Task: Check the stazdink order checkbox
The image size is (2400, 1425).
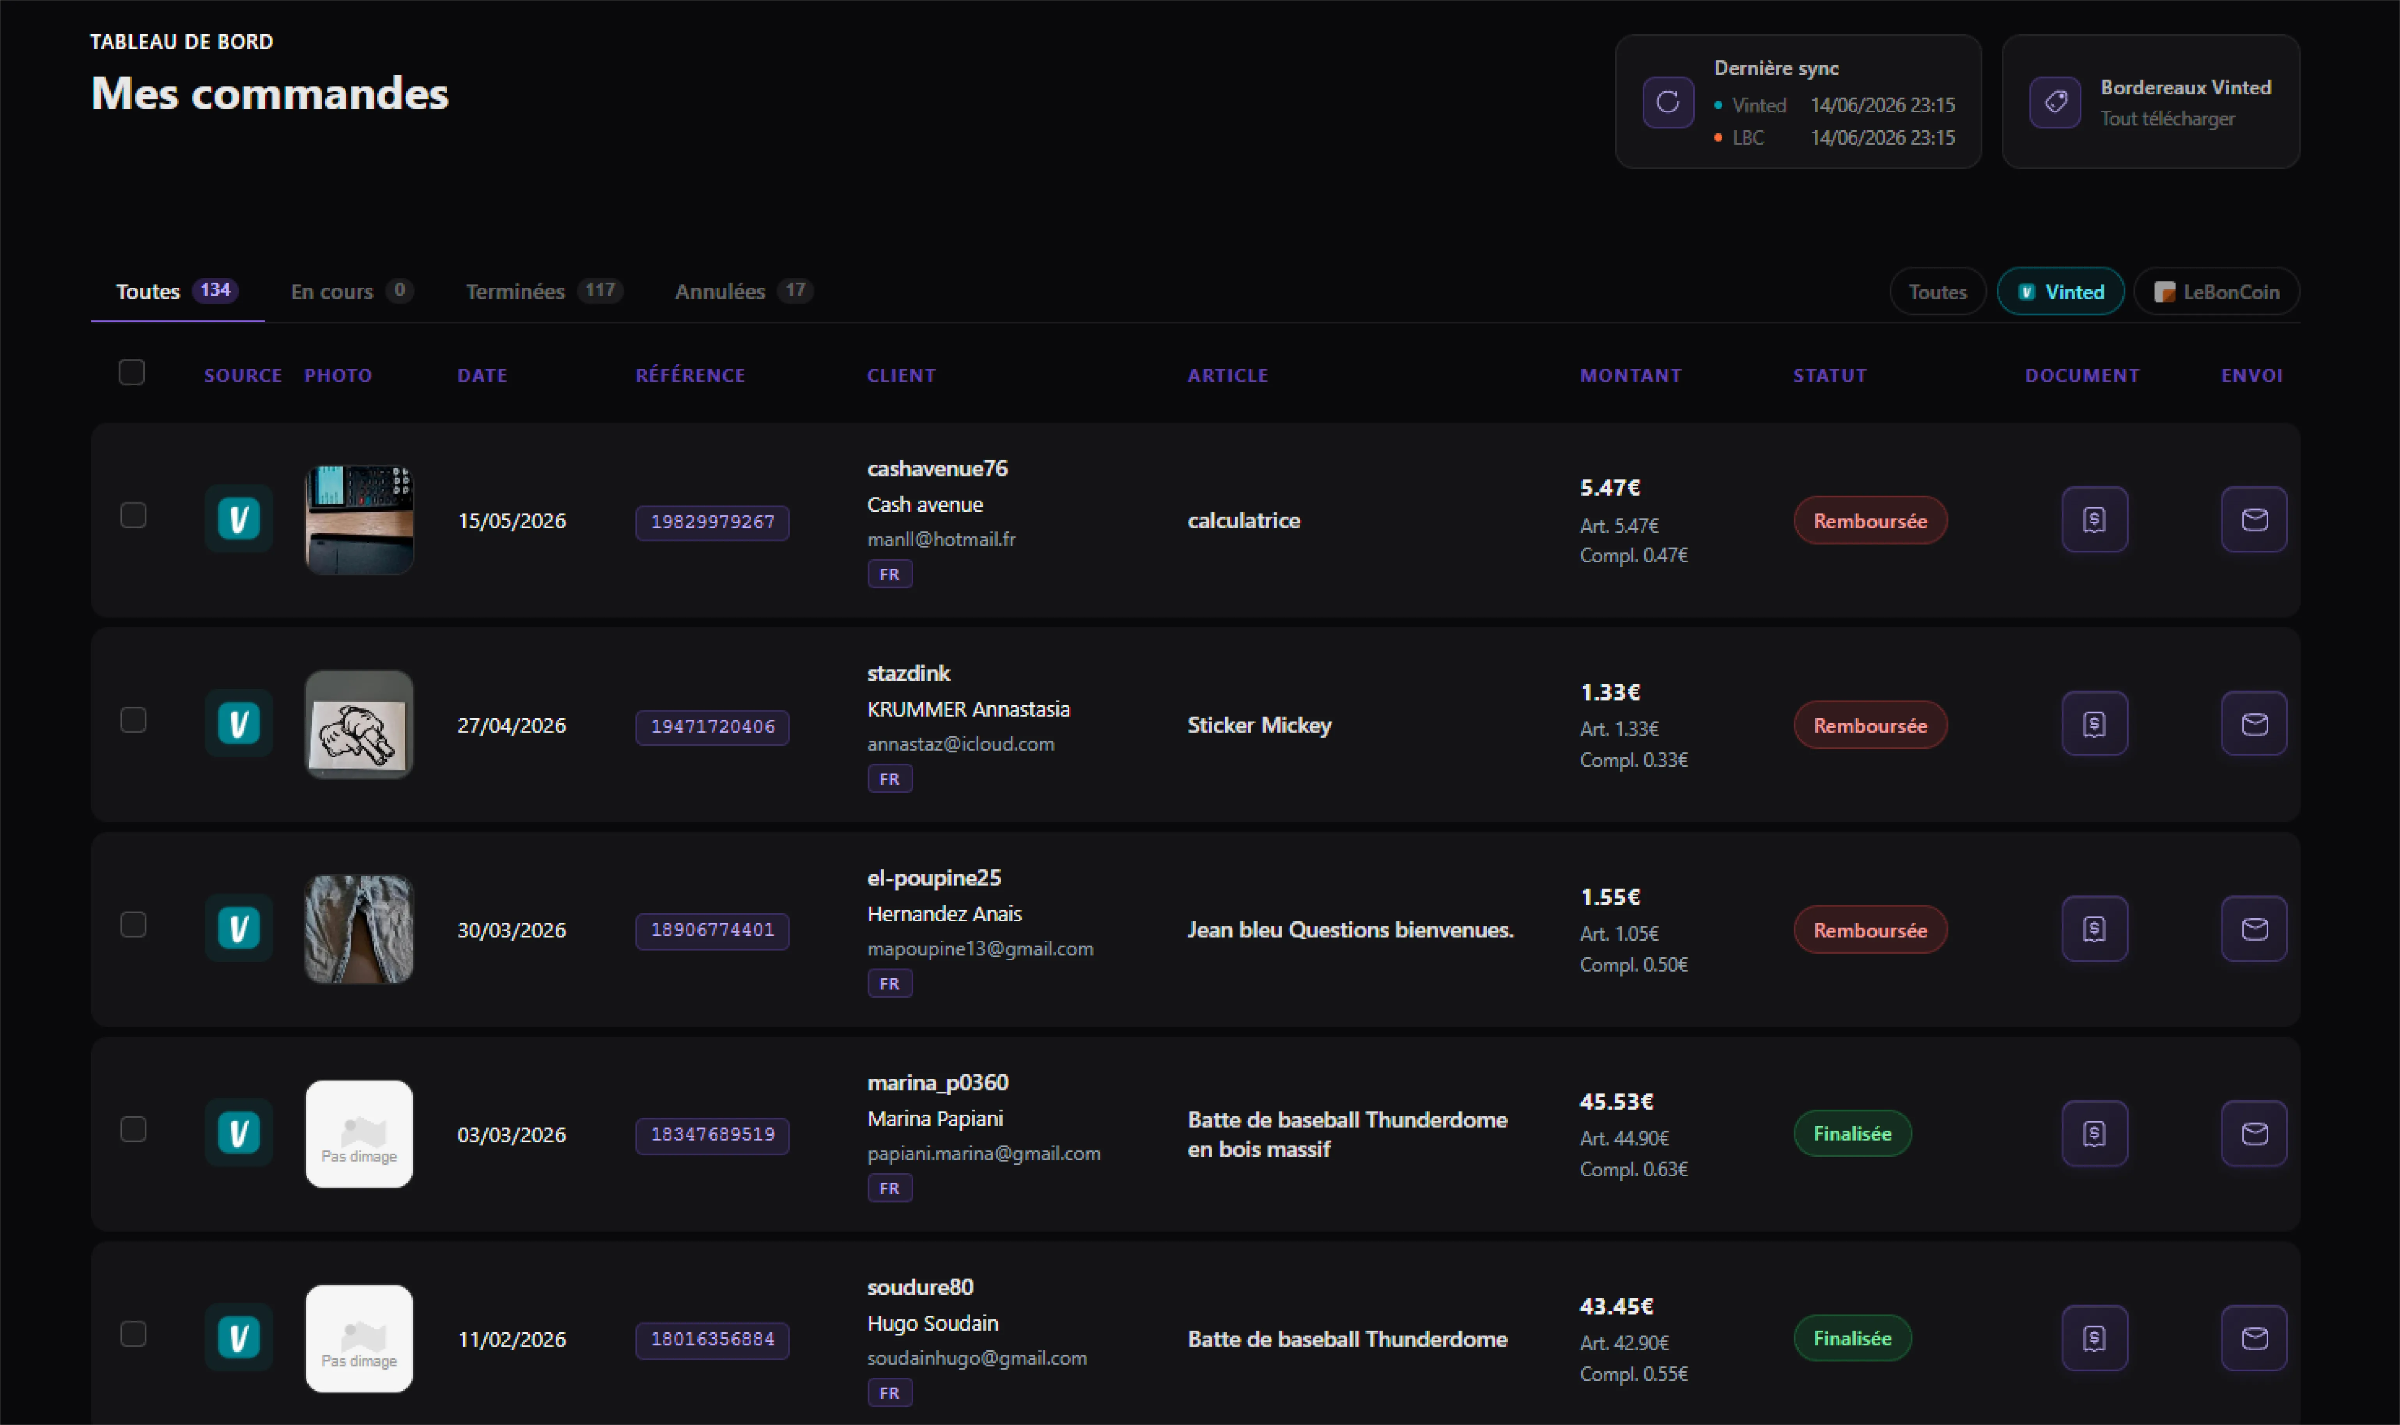Action: [133, 720]
